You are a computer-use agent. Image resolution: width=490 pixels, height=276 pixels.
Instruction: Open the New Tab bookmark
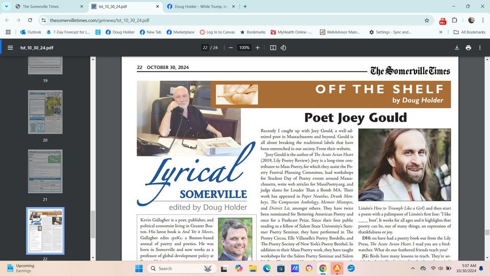coord(150,32)
